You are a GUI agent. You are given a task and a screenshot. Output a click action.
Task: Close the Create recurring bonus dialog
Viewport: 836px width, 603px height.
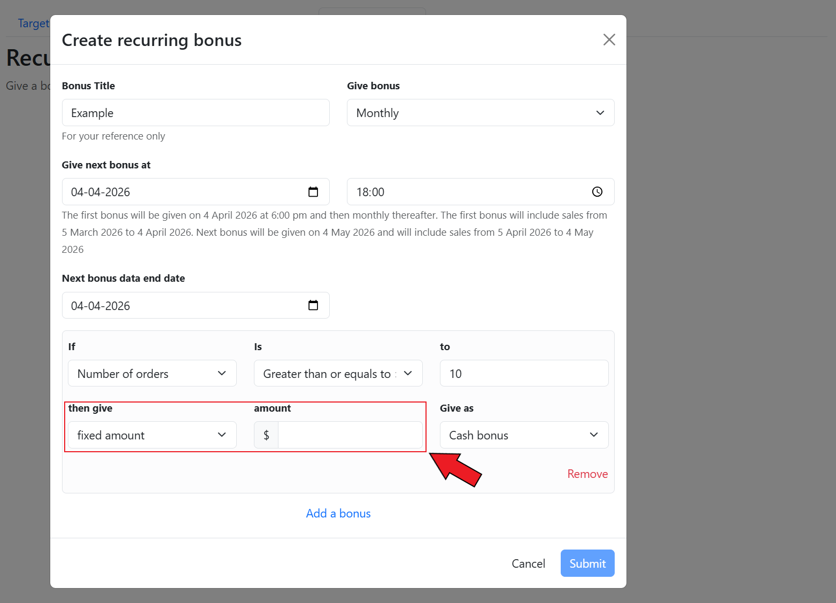(x=609, y=40)
